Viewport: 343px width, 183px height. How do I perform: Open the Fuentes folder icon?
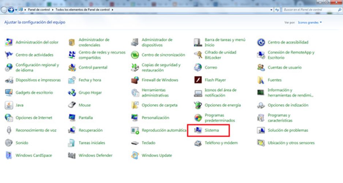click(x=261, y=80)
